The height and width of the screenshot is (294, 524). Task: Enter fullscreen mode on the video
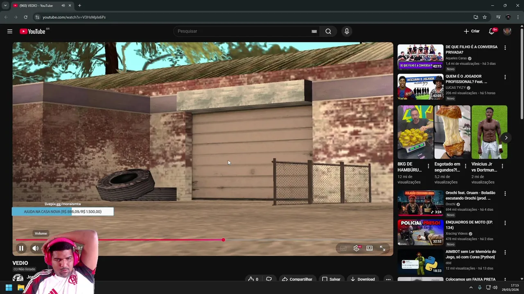click(383, 248)
